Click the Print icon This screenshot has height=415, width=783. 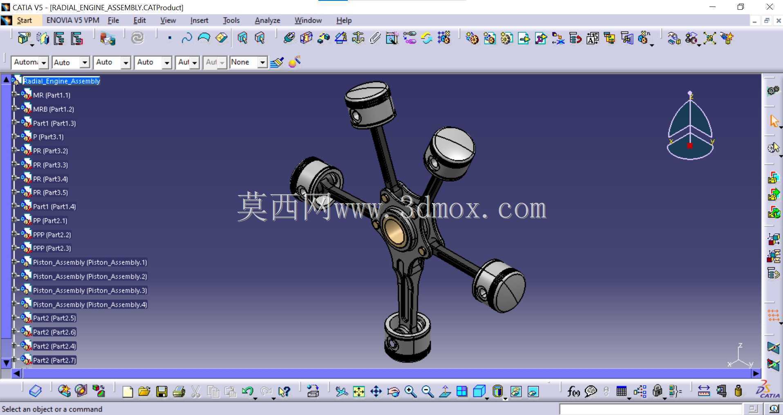[179, 392]
